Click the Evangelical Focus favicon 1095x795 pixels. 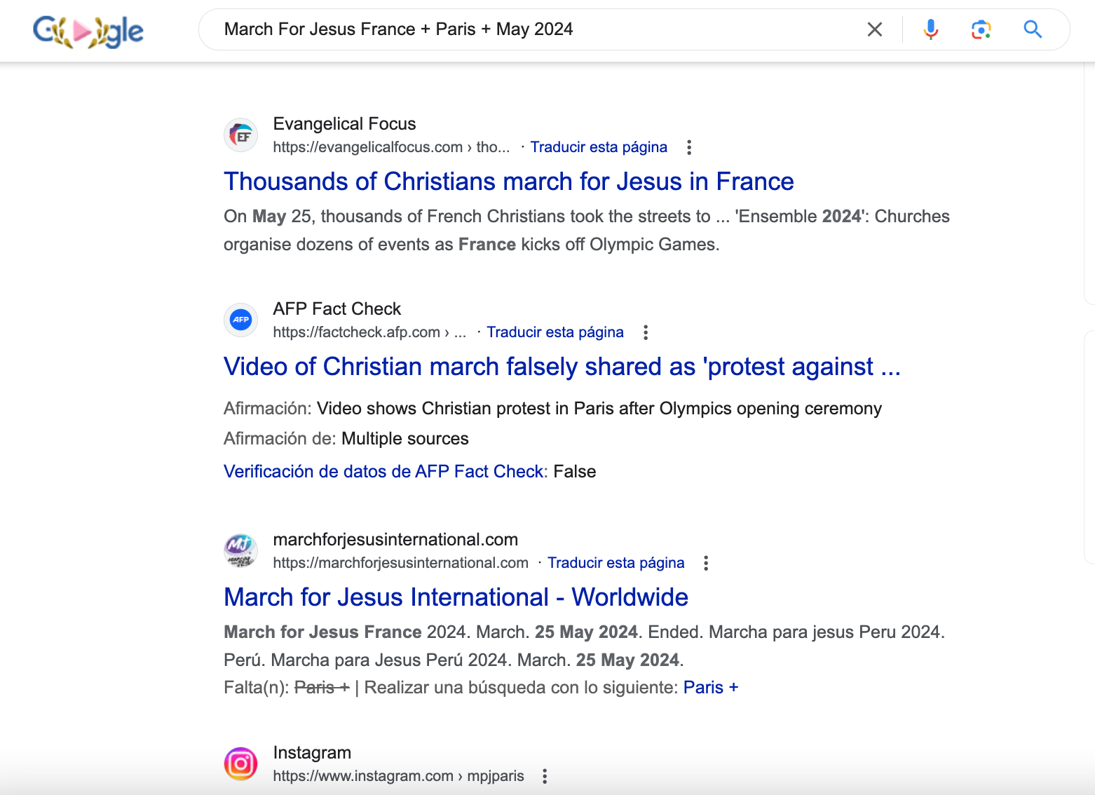click(240, 135)
